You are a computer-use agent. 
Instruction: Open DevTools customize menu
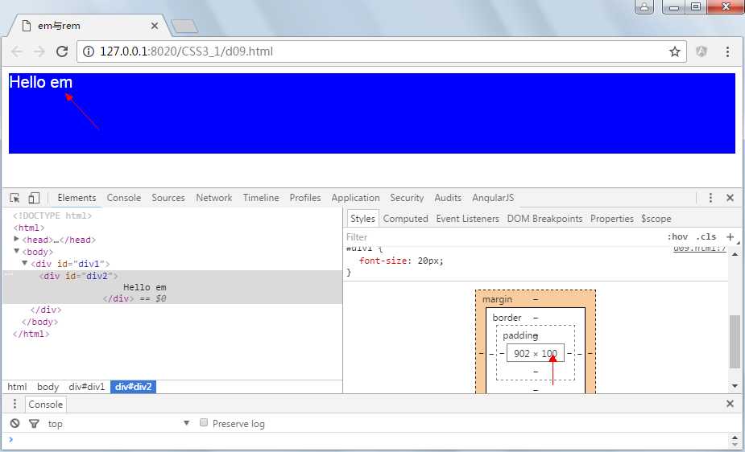click(710, 198)
